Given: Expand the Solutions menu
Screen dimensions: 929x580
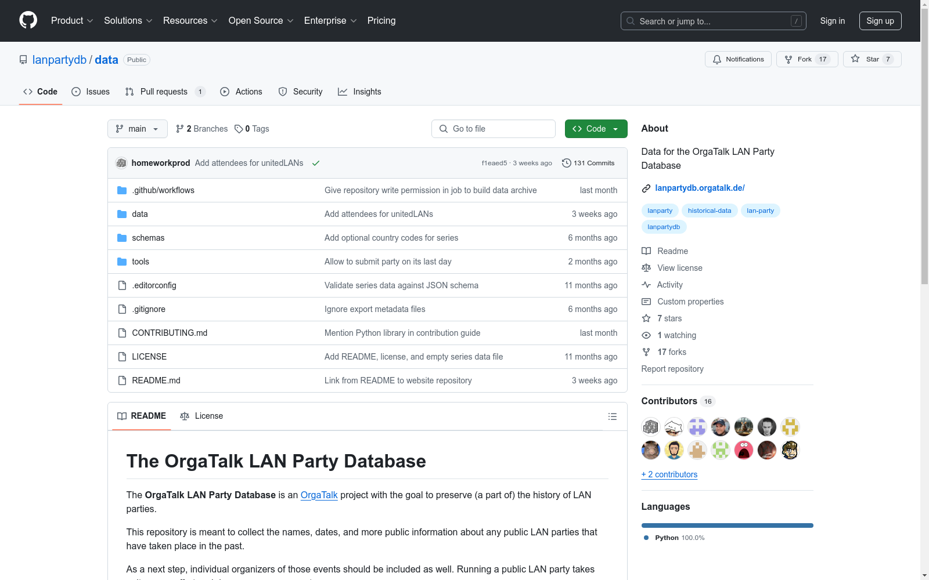Looking at the screenshot, I should click(x=128, y=21).
